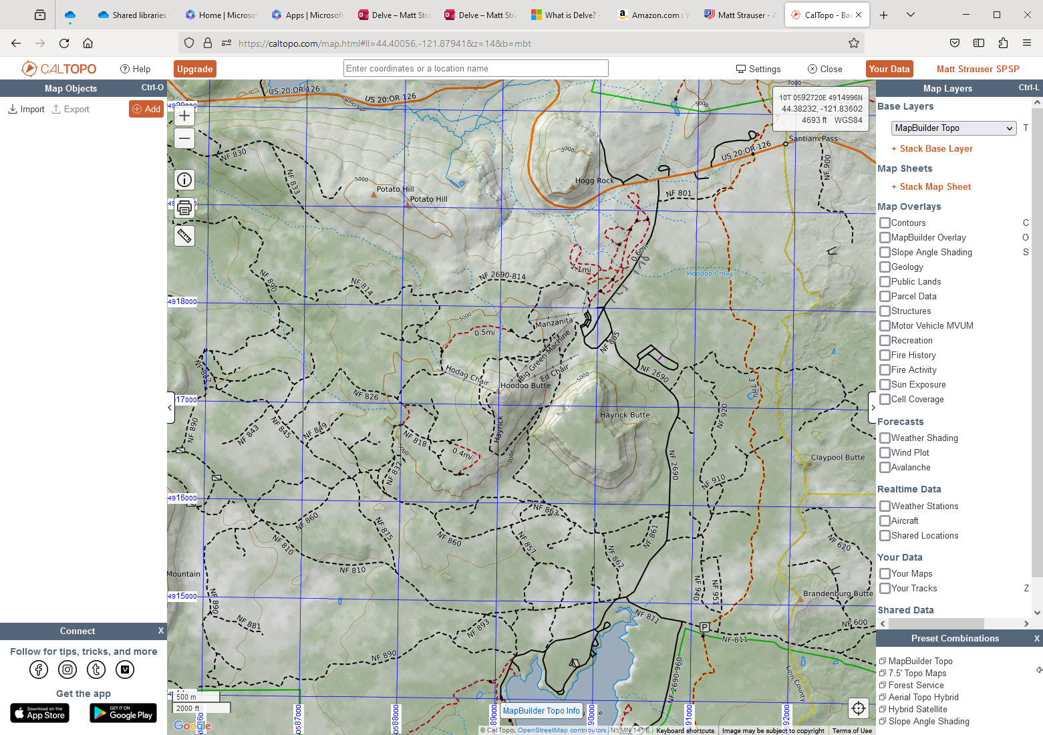Open the MapBuilder Topo base layer dropdown
The height and width of the screenshot is (735, 1043).
point(953,128)
